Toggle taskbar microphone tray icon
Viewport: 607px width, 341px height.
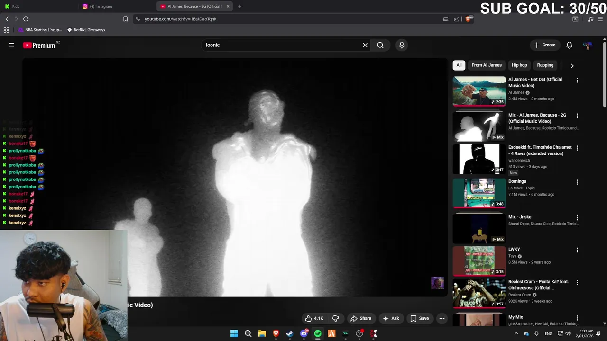coord(536,334)
